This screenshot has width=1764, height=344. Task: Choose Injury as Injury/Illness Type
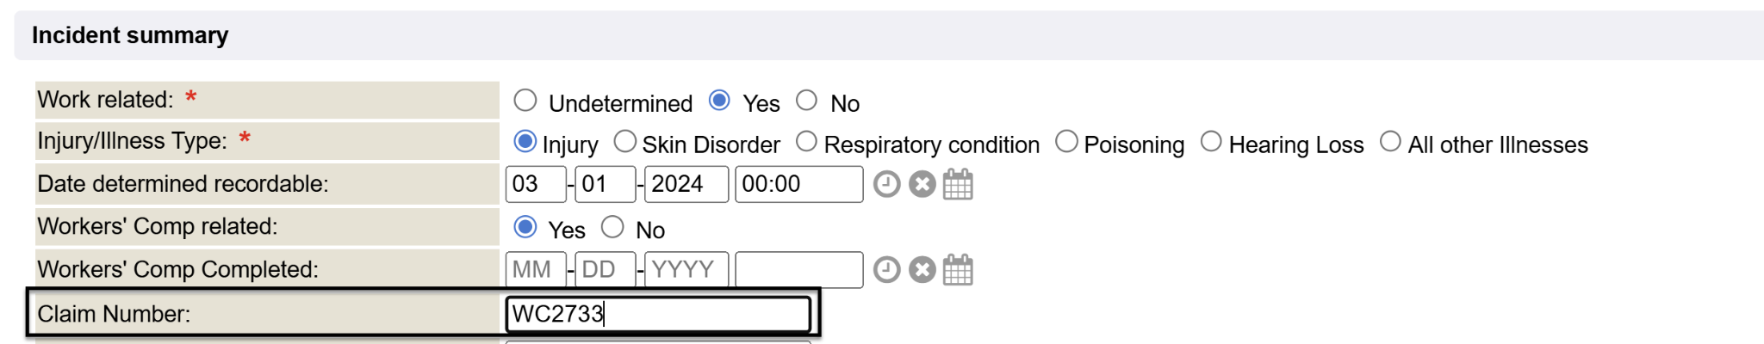(525, 141)
